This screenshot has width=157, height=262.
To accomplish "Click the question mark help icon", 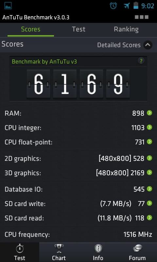I will (x=141, y=61).
